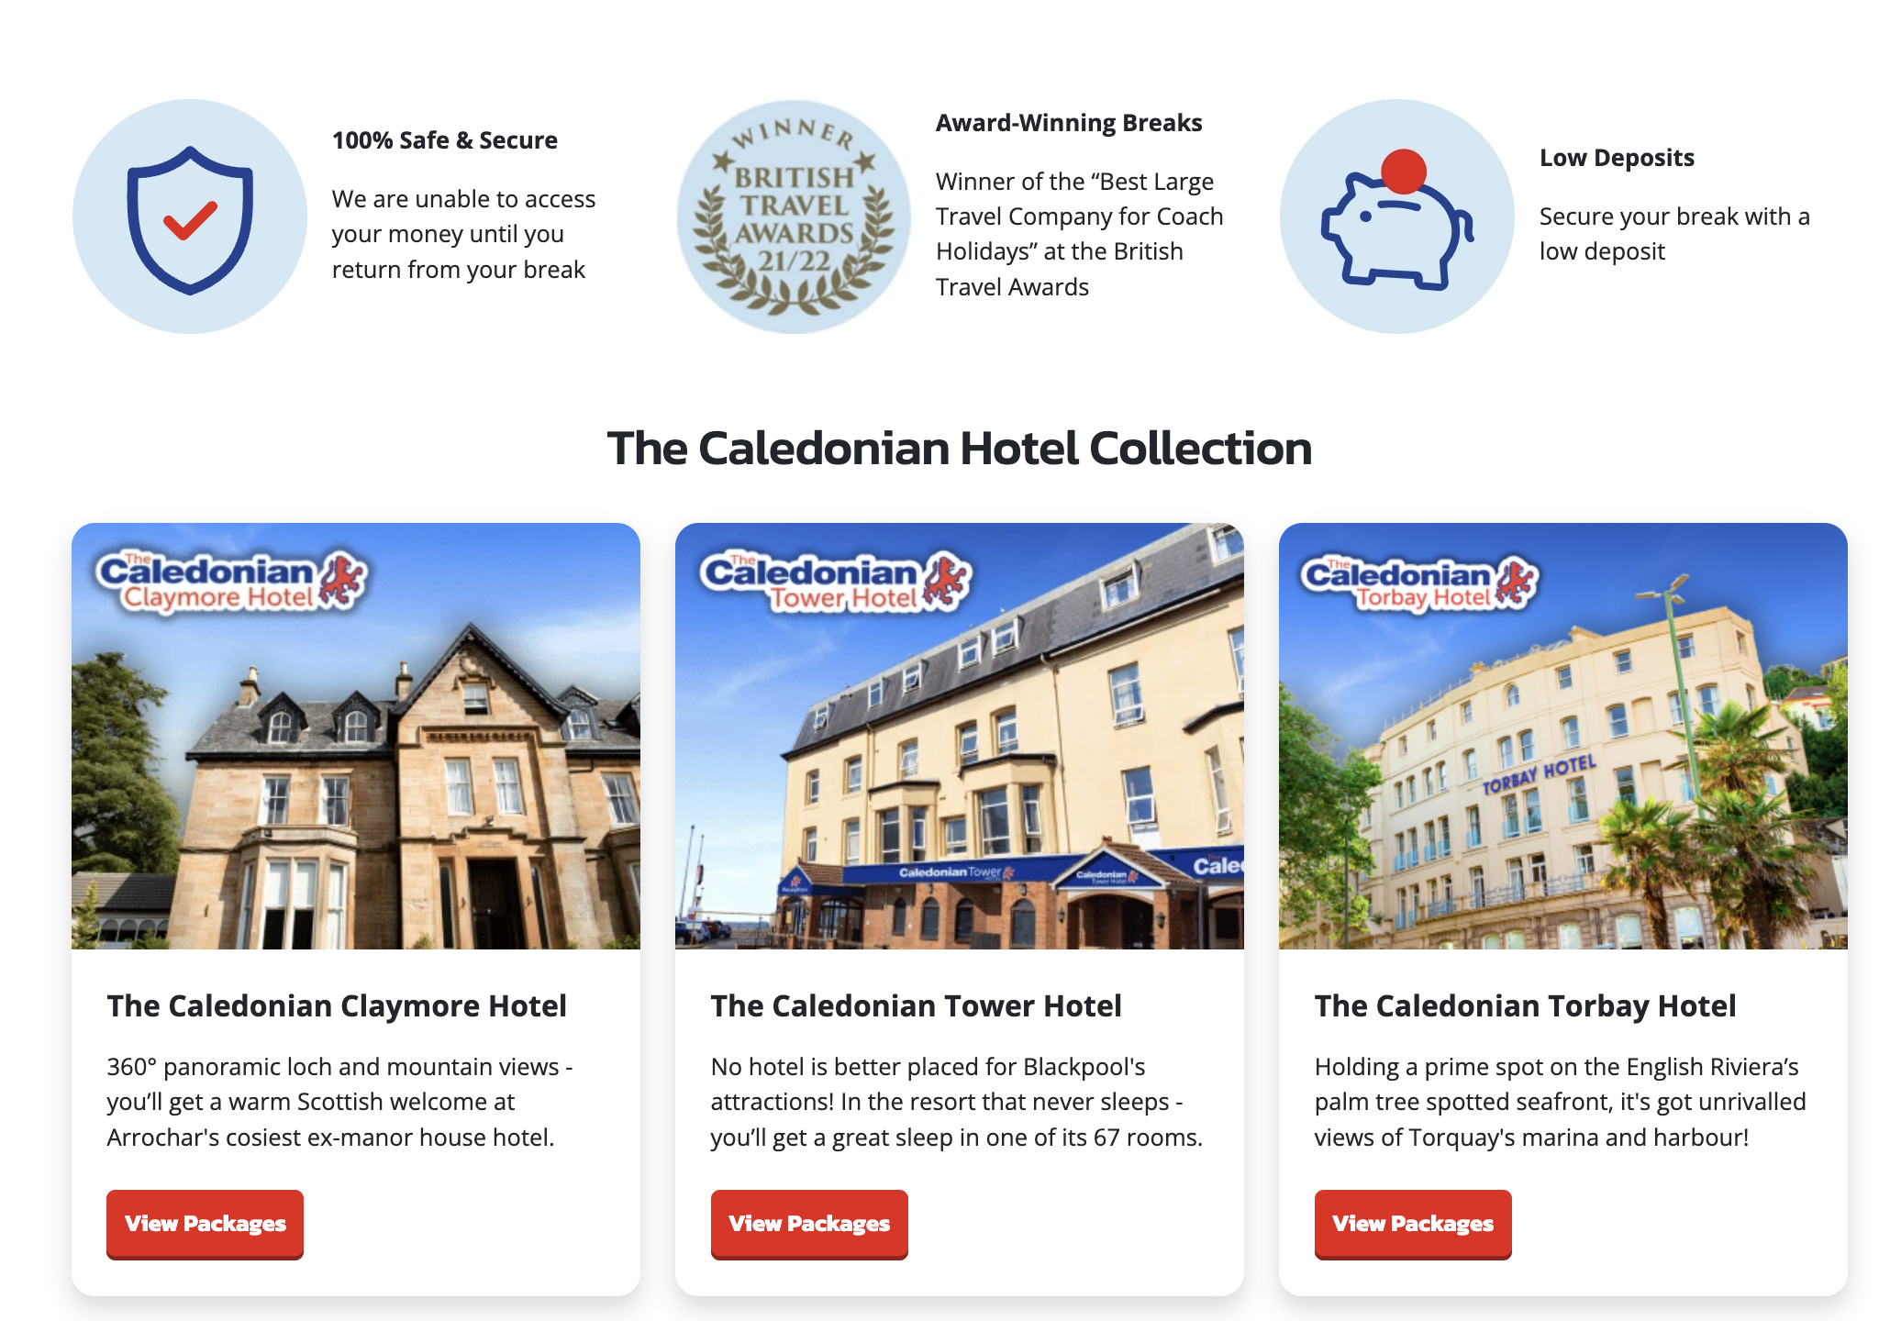This screenshot has height=1321, width=1879.
Task: Open the Tower Hotel building photo
Action: 960,736
